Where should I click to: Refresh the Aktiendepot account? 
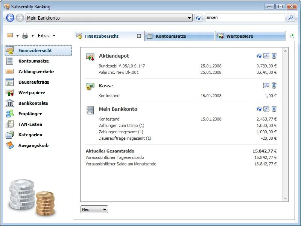tap(259, 56)
